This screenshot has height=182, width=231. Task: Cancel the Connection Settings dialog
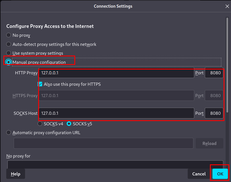(x=199, y=174)
